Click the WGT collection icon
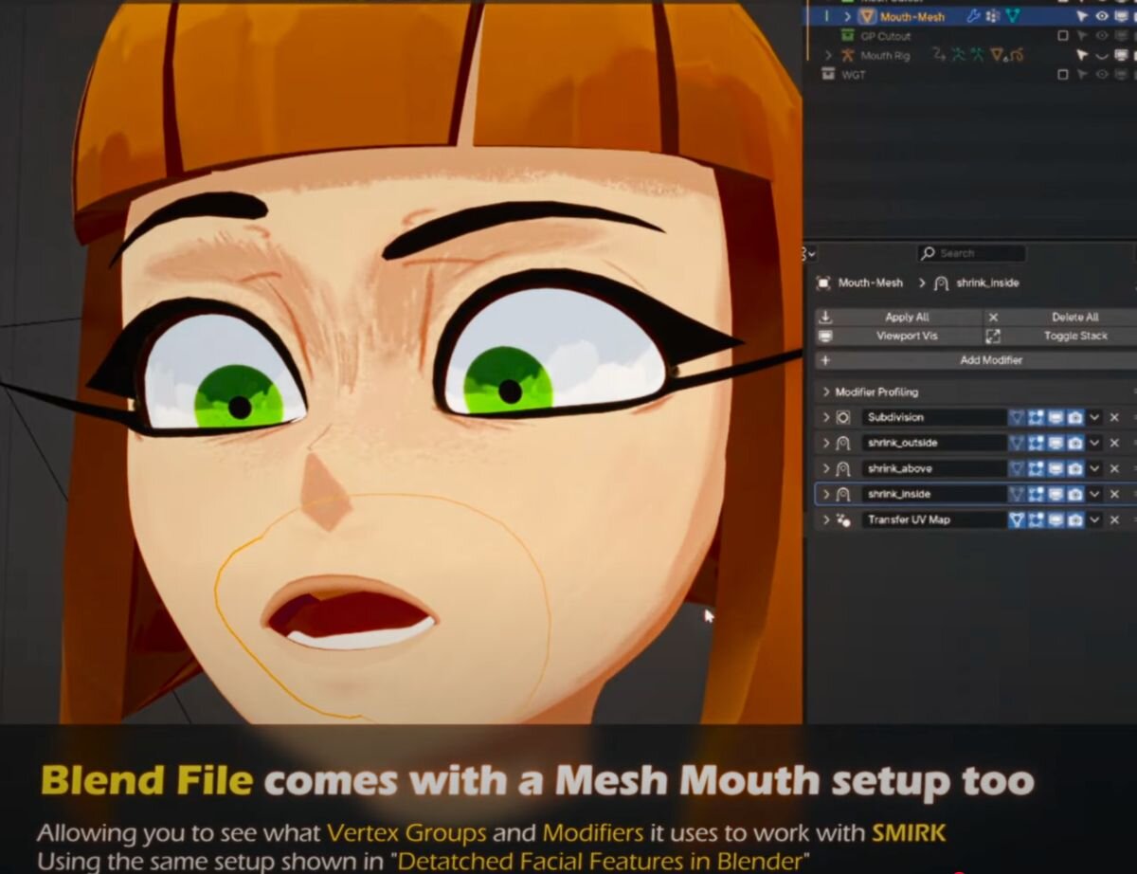 pyautogui.click(x=829, y=74)
